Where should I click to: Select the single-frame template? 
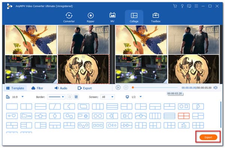click(12, 106)
